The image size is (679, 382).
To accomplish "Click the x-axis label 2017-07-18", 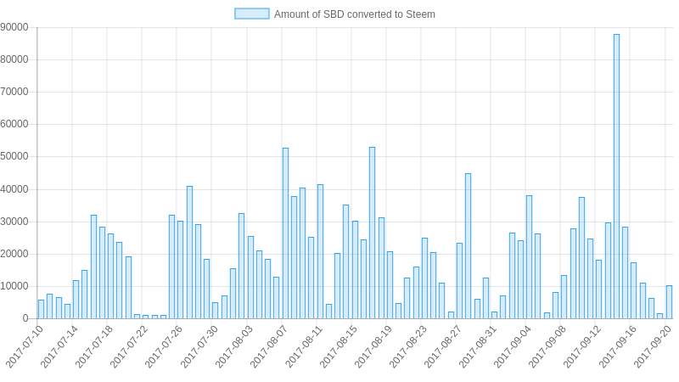I will [x=94, y=347].
